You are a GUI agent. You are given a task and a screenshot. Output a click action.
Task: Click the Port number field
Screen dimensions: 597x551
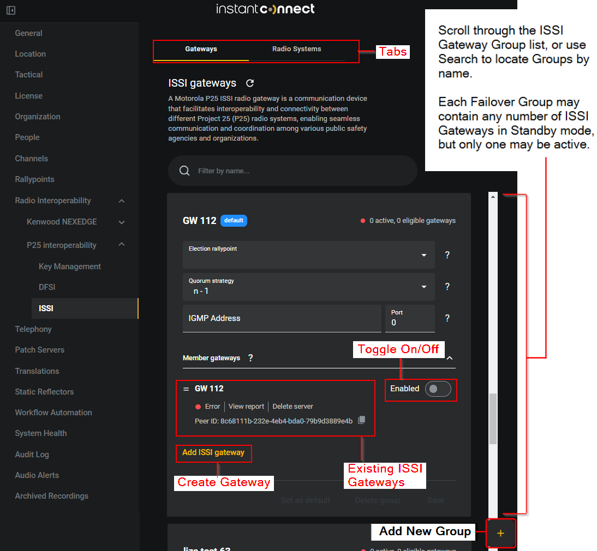(410, 318)
